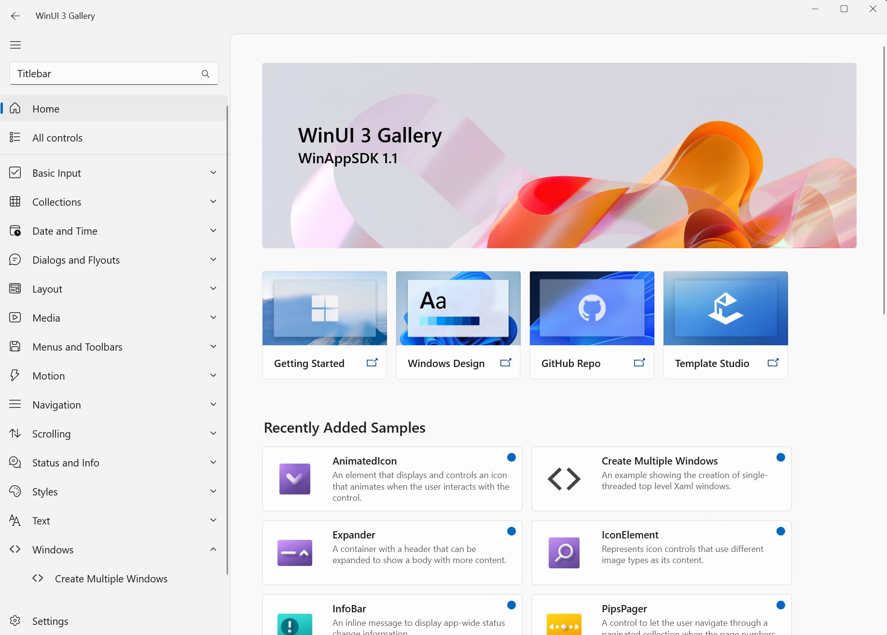Viewport: 887px width, 635px height.
Task: Click the Motion lightning icon
Action: (x=15, y=376)
